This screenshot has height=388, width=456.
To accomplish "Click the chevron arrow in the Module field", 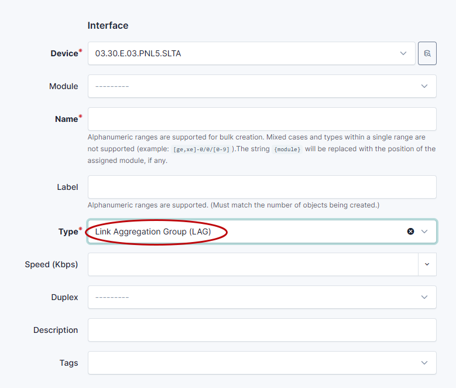I will (x=424, y=86).
